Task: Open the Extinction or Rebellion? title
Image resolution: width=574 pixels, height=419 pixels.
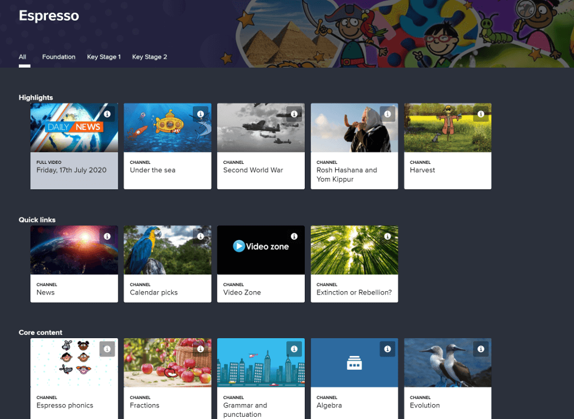Action: coord(354,292)
